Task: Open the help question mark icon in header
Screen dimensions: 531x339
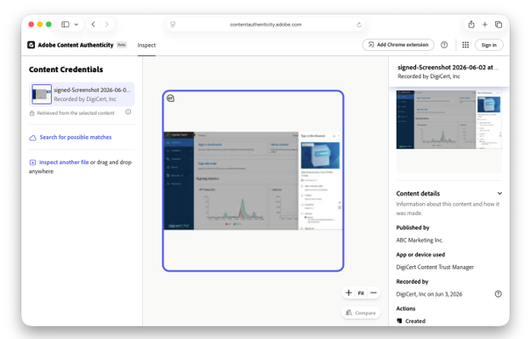Action: 444,45
